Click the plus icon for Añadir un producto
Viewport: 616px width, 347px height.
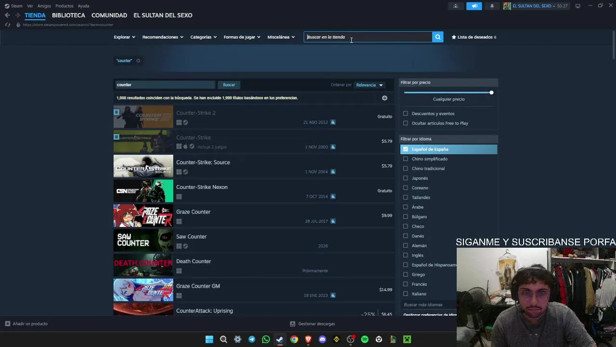[7, 324]
